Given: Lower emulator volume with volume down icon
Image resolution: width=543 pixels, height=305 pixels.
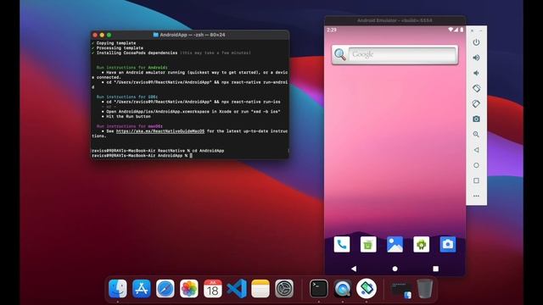Looking at the screenshot, I should point(476,73).
